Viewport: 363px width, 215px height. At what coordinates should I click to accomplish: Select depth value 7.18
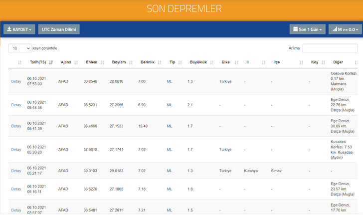[x=142, y=189]
